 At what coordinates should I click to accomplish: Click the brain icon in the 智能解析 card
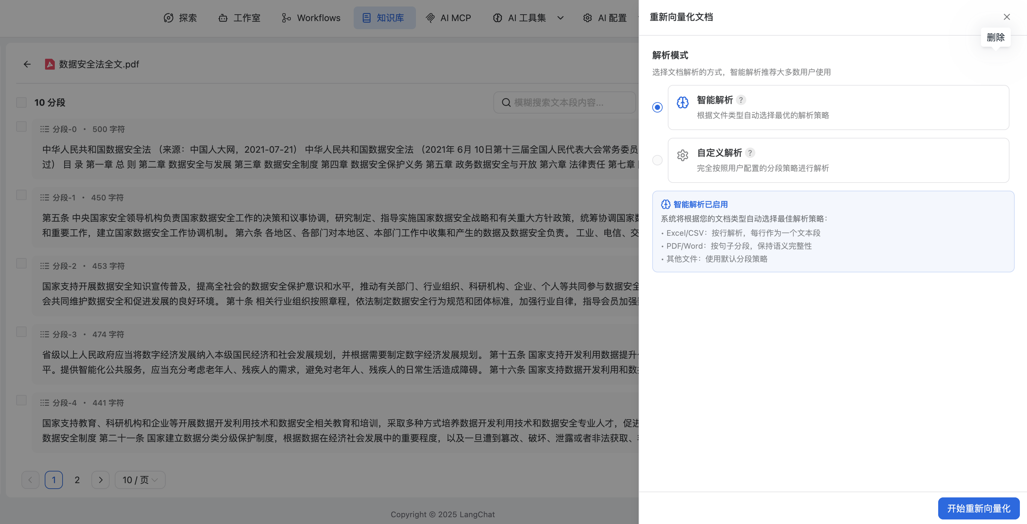coord(682,102)
